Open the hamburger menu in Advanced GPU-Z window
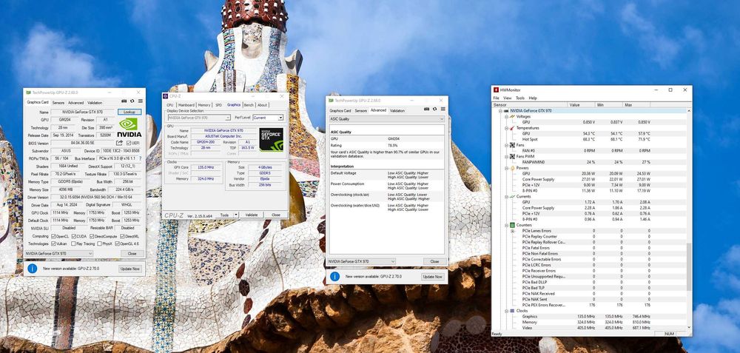740x353 pixels. (x=443, y=109)
